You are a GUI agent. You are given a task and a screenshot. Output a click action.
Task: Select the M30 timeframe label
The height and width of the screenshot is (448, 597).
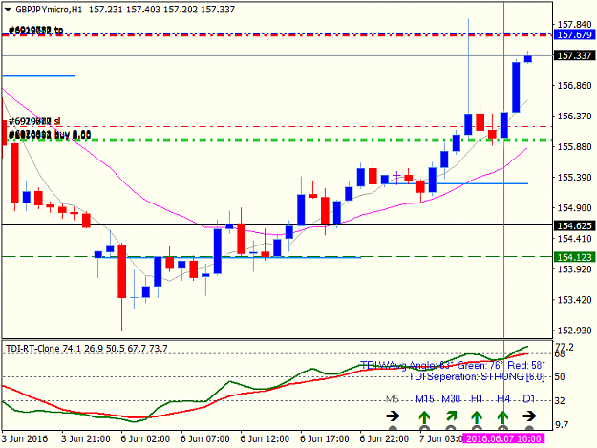tap(451, 399)
